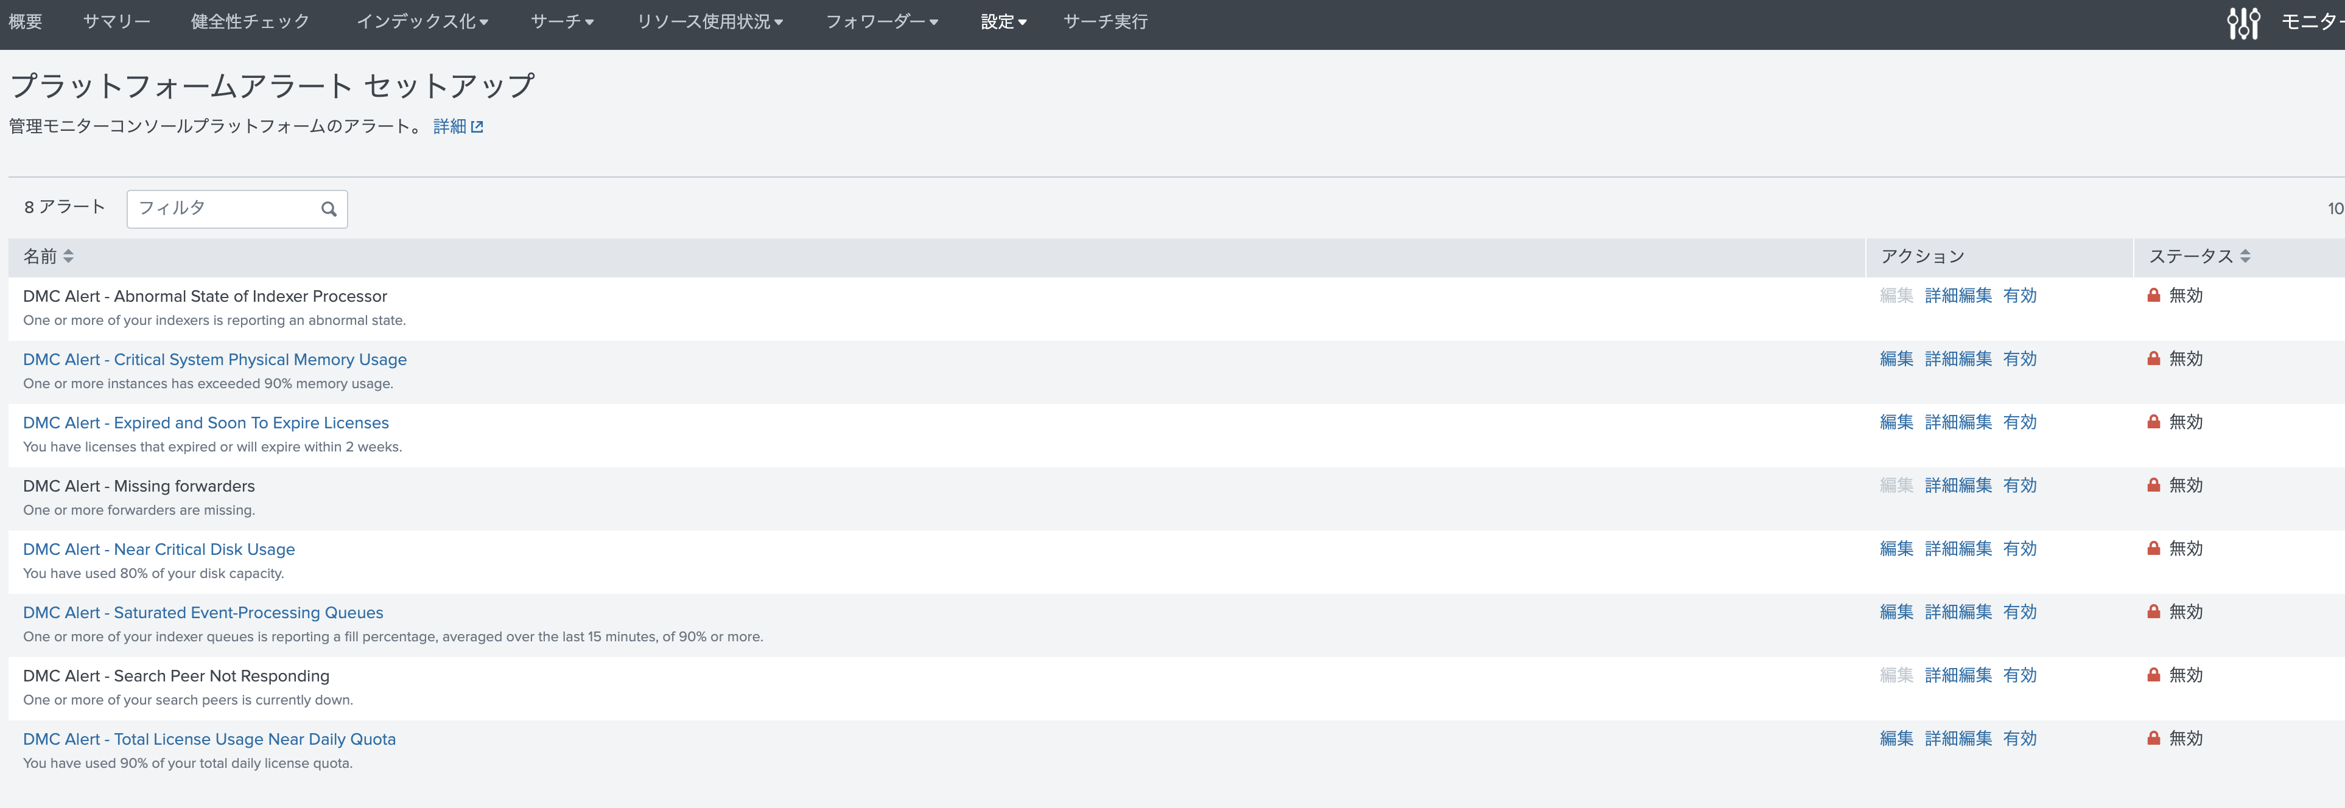Open the サーチ実行 menu item
The height and width of the screenshot is (808, 2345).
1105,22
